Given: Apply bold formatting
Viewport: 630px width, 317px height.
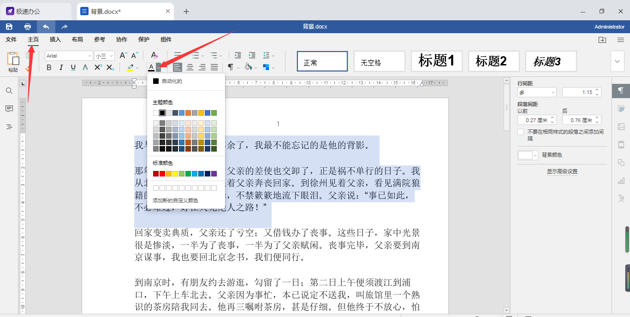Looking at the screenshot, I should point(49,68).
